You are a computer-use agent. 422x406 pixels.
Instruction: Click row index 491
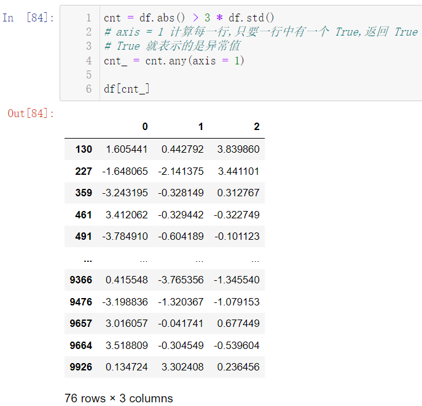coord(84,237)
